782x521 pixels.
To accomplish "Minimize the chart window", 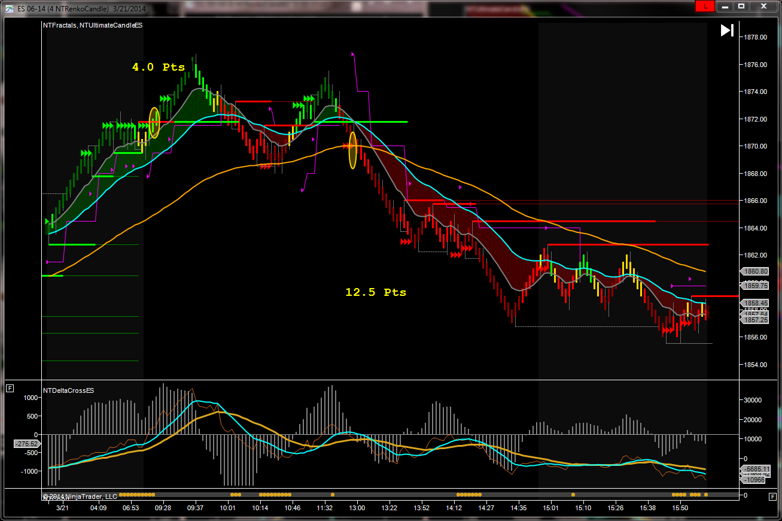I will tap(725, 6).
